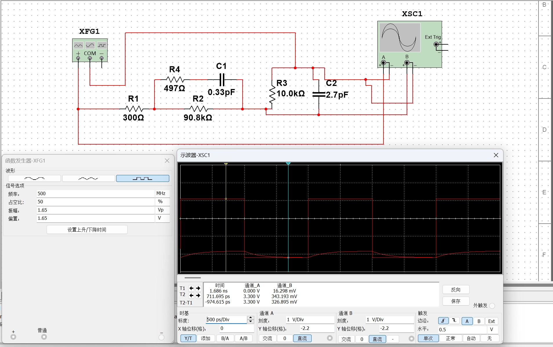Select A/B display mode
Image resolution: width=553 pixels, height=347 pixels.
point(243,338)
